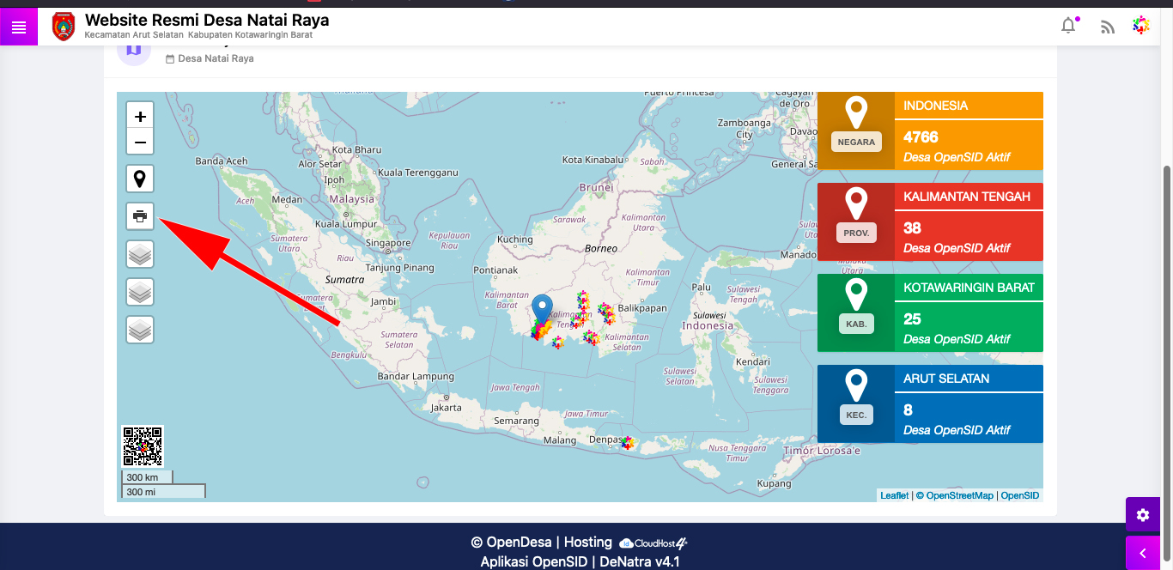1173x570 pixels.
Task: Zoom out the map with minus button
Action: pyautogui.click(x=140, y=142)
